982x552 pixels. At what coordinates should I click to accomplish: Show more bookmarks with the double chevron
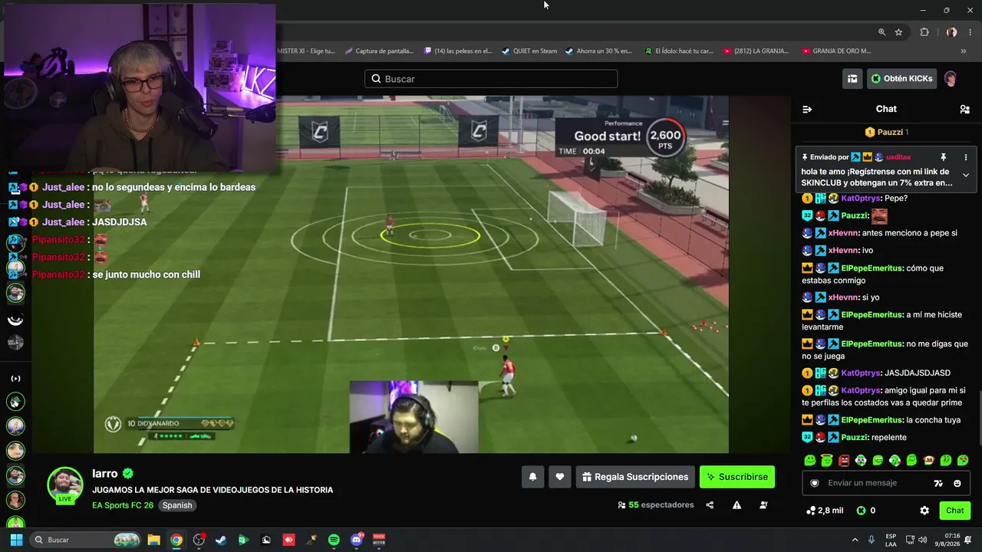[x=964, y=51]
